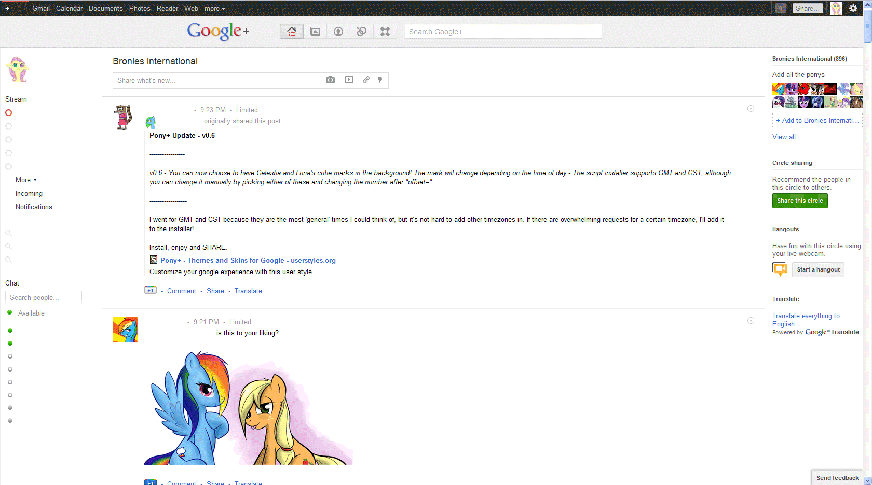
Task: Click the Limited label on 9:21 PM post
Action: pos(240,322)
